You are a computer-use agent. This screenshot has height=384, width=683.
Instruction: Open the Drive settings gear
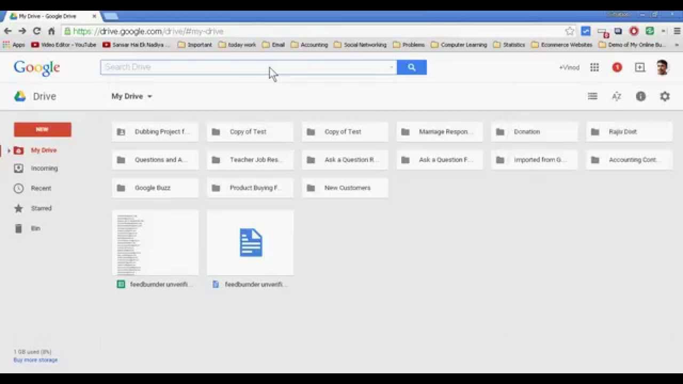pos(665,96)
